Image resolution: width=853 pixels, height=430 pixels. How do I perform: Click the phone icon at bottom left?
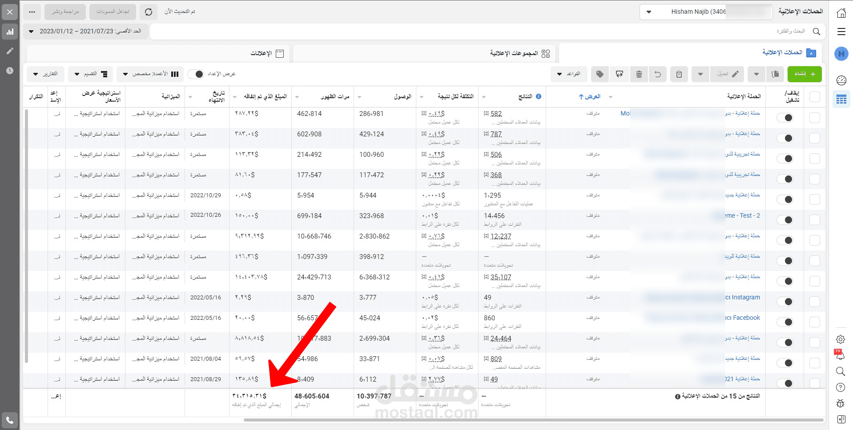coord(10,420)
